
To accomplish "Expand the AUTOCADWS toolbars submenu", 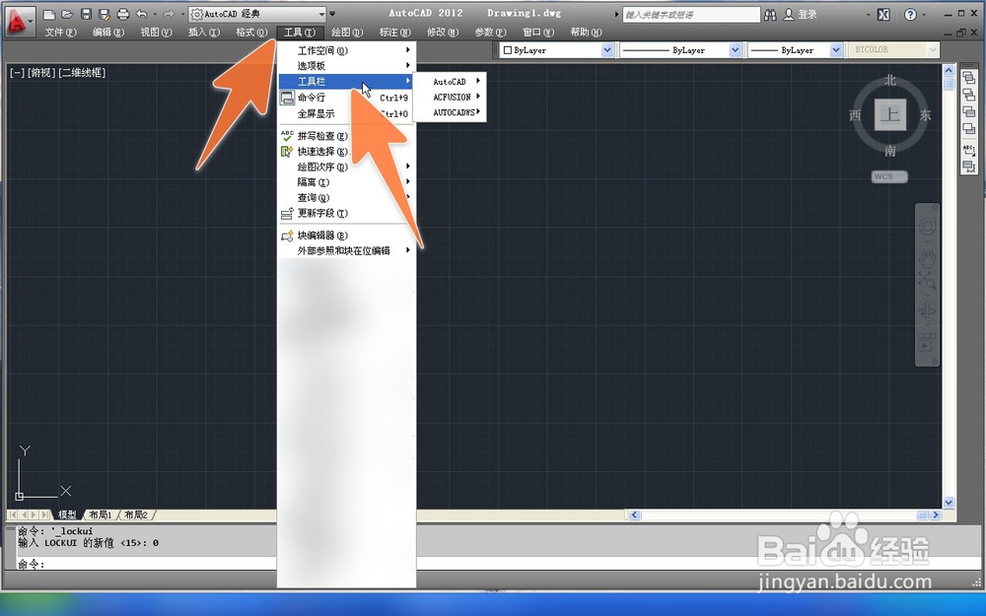I will click(450, 112).
